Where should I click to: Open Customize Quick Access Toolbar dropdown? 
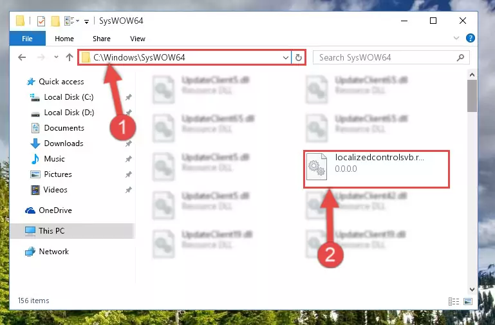coord(86,21)
